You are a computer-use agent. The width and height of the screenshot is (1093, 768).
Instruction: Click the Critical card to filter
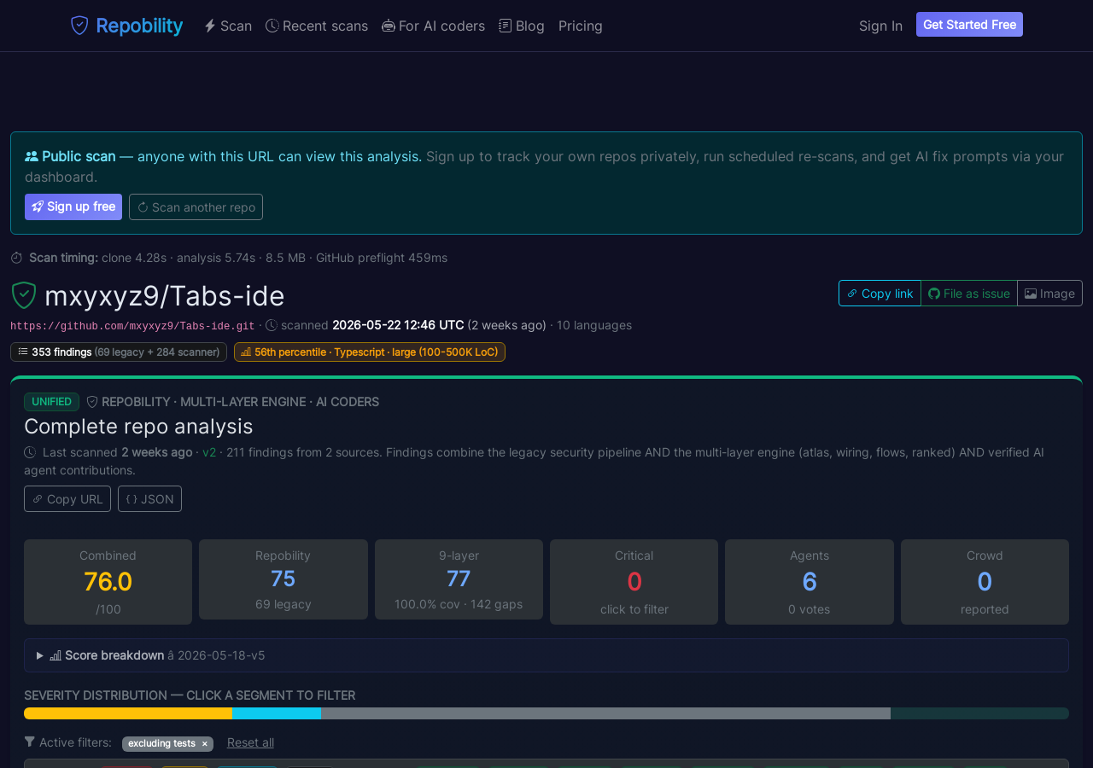point(634,582)
